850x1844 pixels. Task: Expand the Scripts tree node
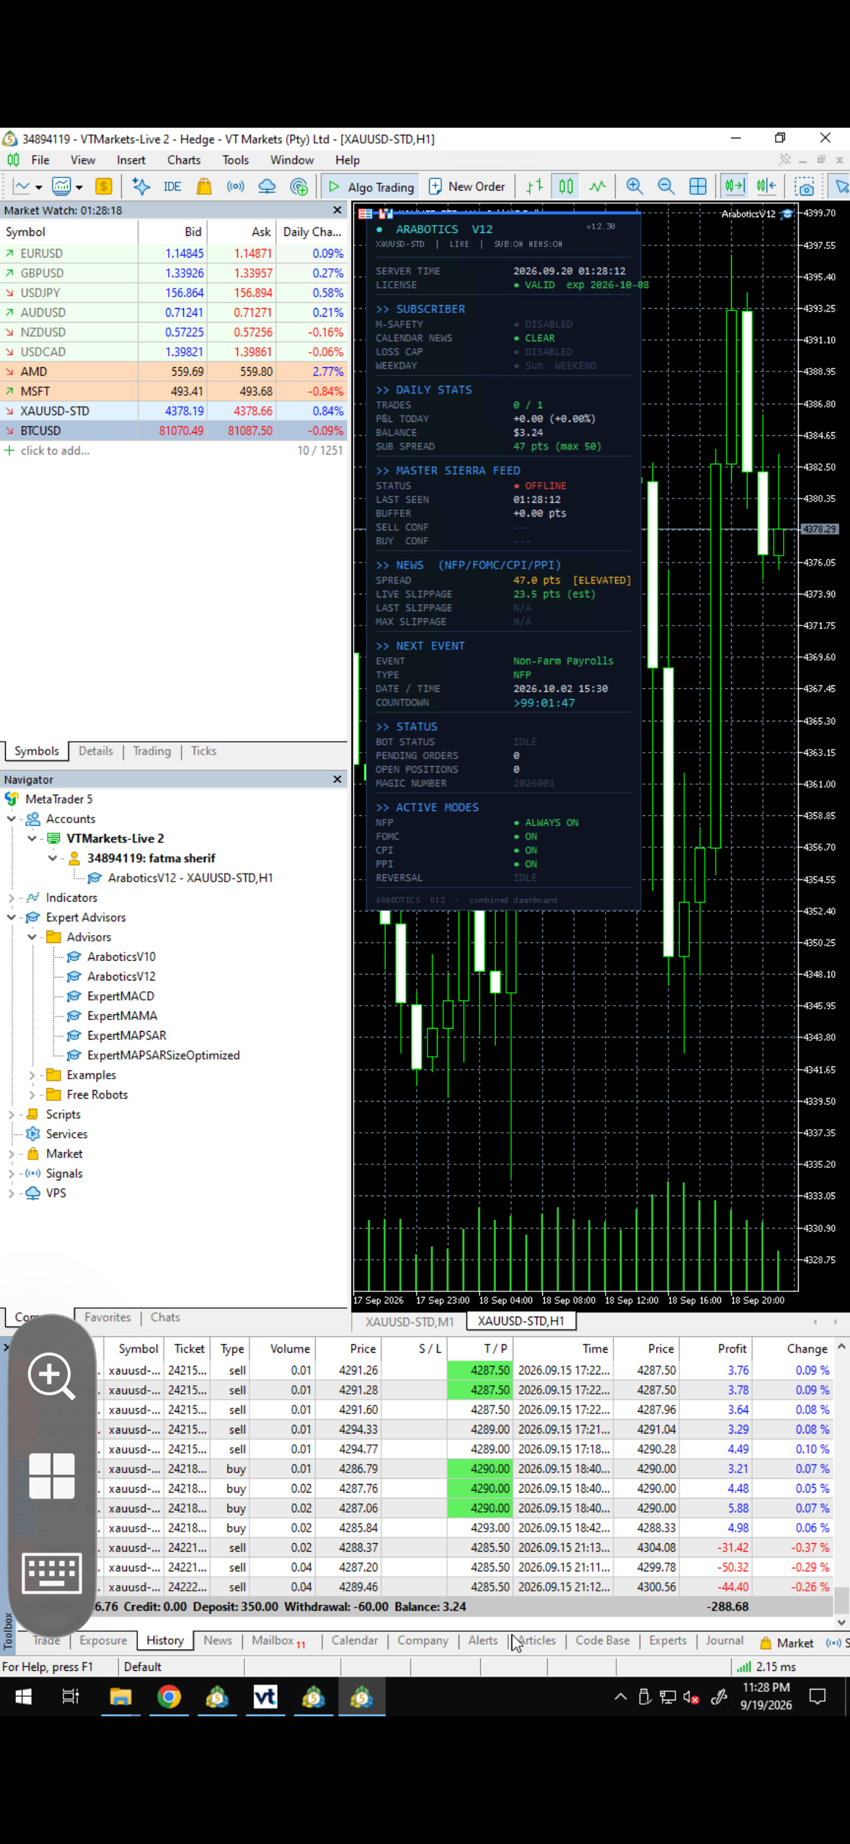[12, 1115]
